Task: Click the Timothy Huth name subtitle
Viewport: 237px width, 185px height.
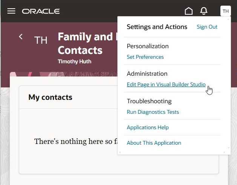Action: click(74, 61)
